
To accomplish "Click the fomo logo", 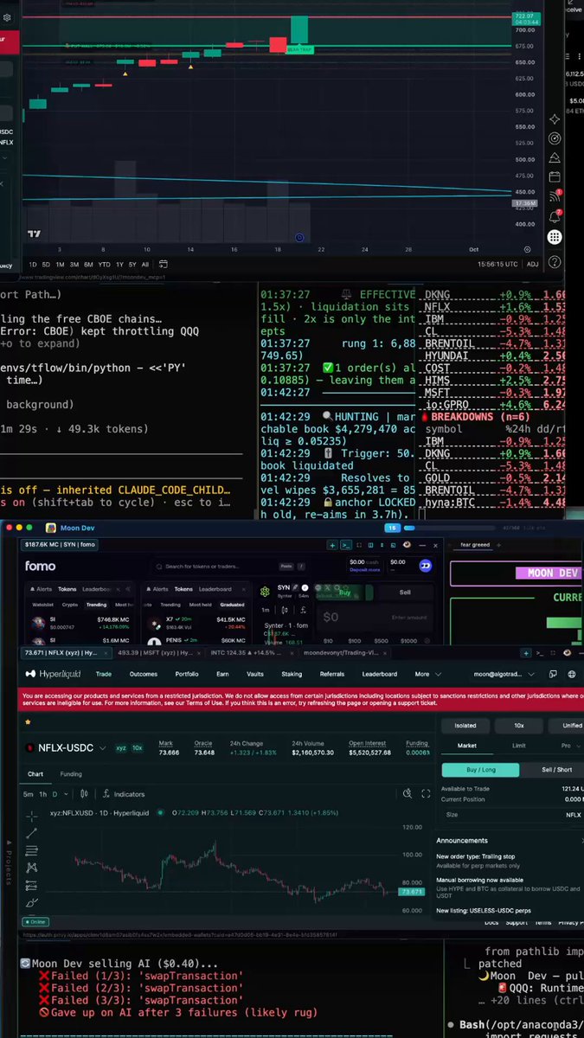I will [40, 567].
